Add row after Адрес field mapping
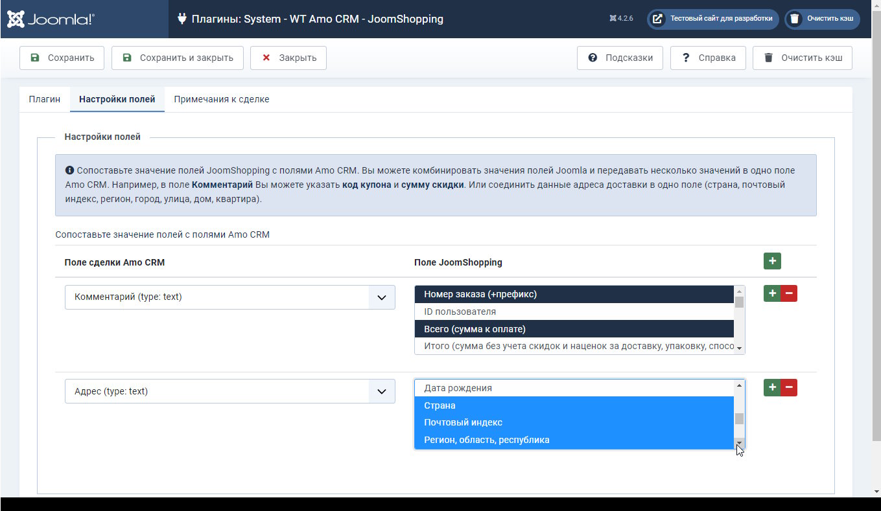The width and height of the screenshot is (881, 511). (x=772, y=387)
